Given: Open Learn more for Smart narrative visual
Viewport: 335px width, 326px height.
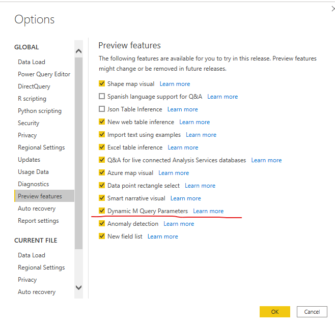Looking at the screenshot, I should point(186,198).
